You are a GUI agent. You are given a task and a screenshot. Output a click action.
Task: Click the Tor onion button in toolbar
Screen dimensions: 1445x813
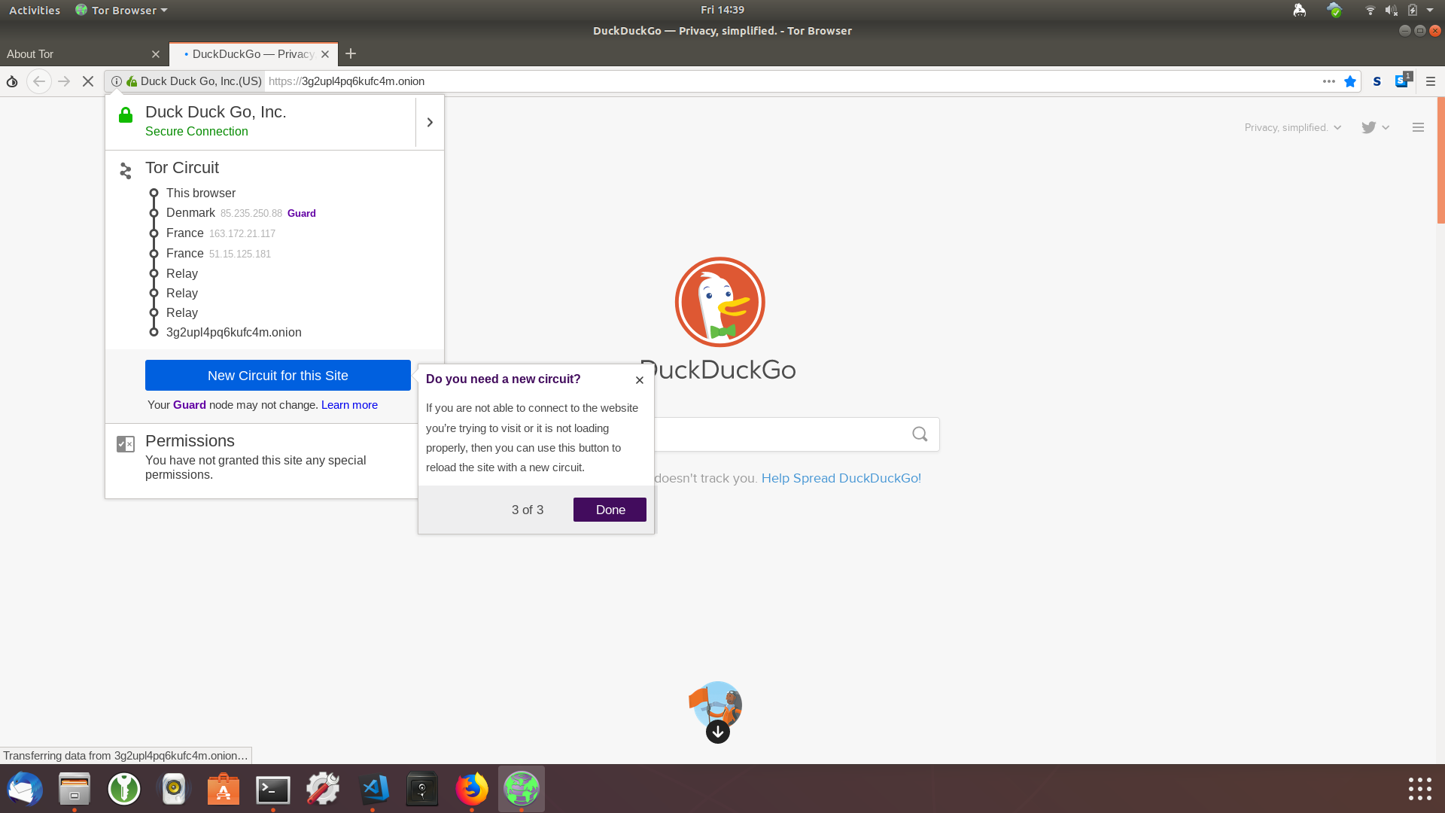point(12,81)
